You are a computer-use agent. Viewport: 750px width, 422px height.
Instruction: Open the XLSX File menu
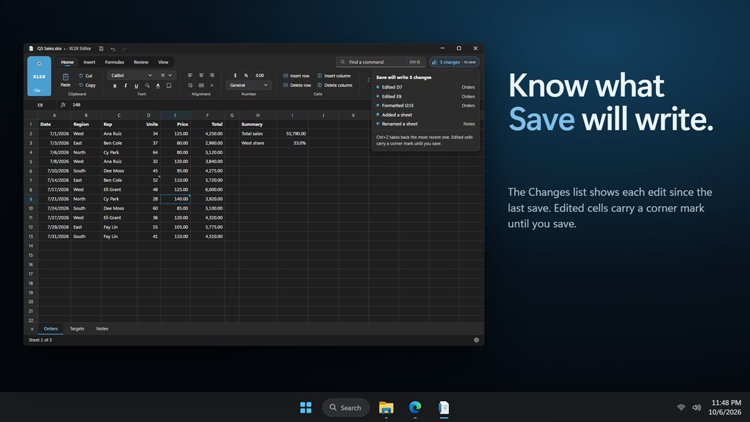pos(39,76)
